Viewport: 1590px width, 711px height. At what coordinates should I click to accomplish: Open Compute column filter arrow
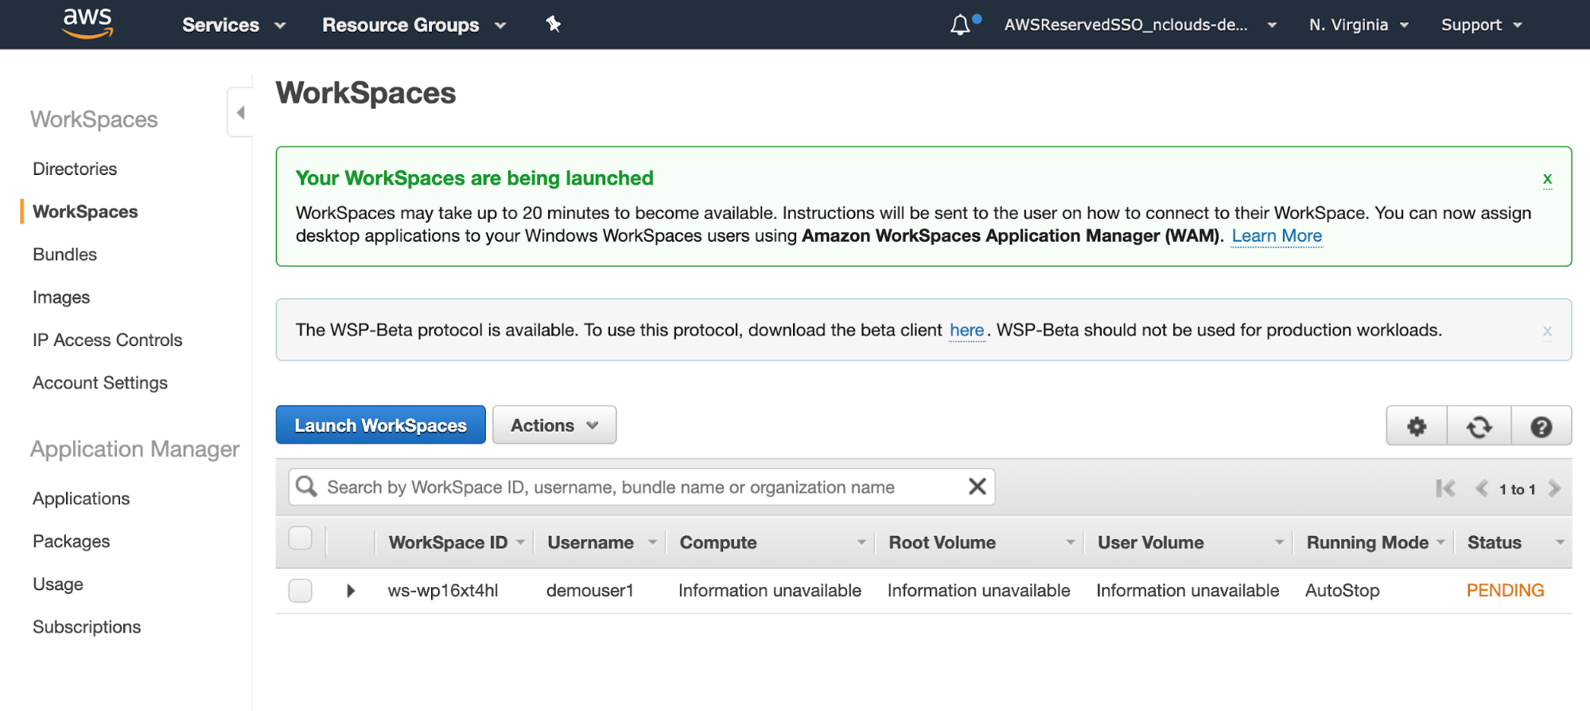tap(861, 542)
